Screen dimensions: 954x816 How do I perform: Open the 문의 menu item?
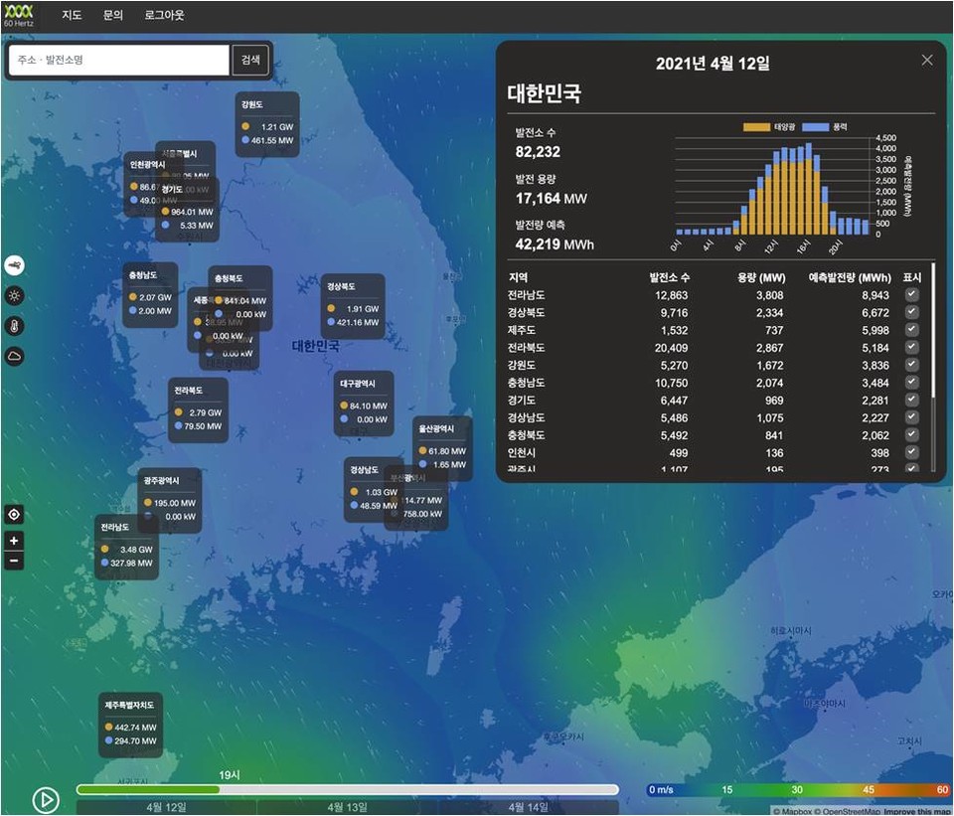pos(113,16)
